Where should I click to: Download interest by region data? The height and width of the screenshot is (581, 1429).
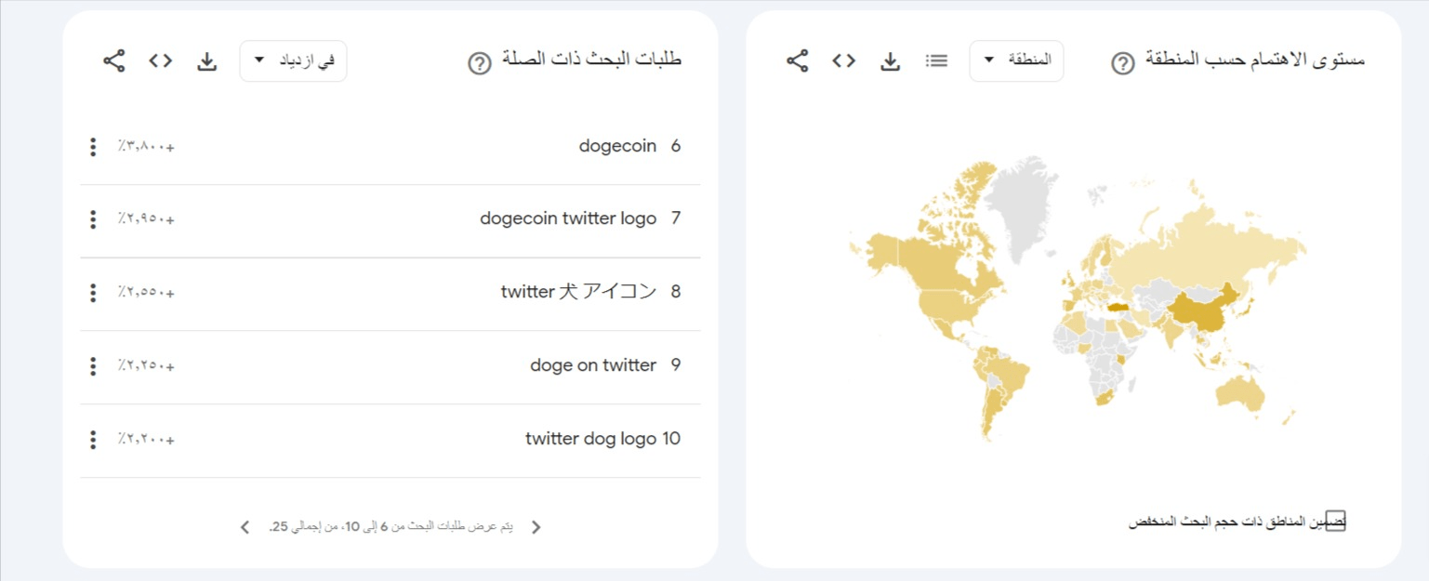pyautogui.click(x=890, y=61)
